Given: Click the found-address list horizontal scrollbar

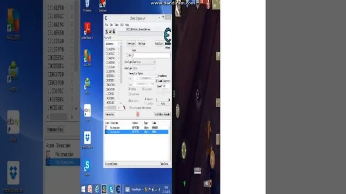Looking at the screenshot, I should coord(113,108).
